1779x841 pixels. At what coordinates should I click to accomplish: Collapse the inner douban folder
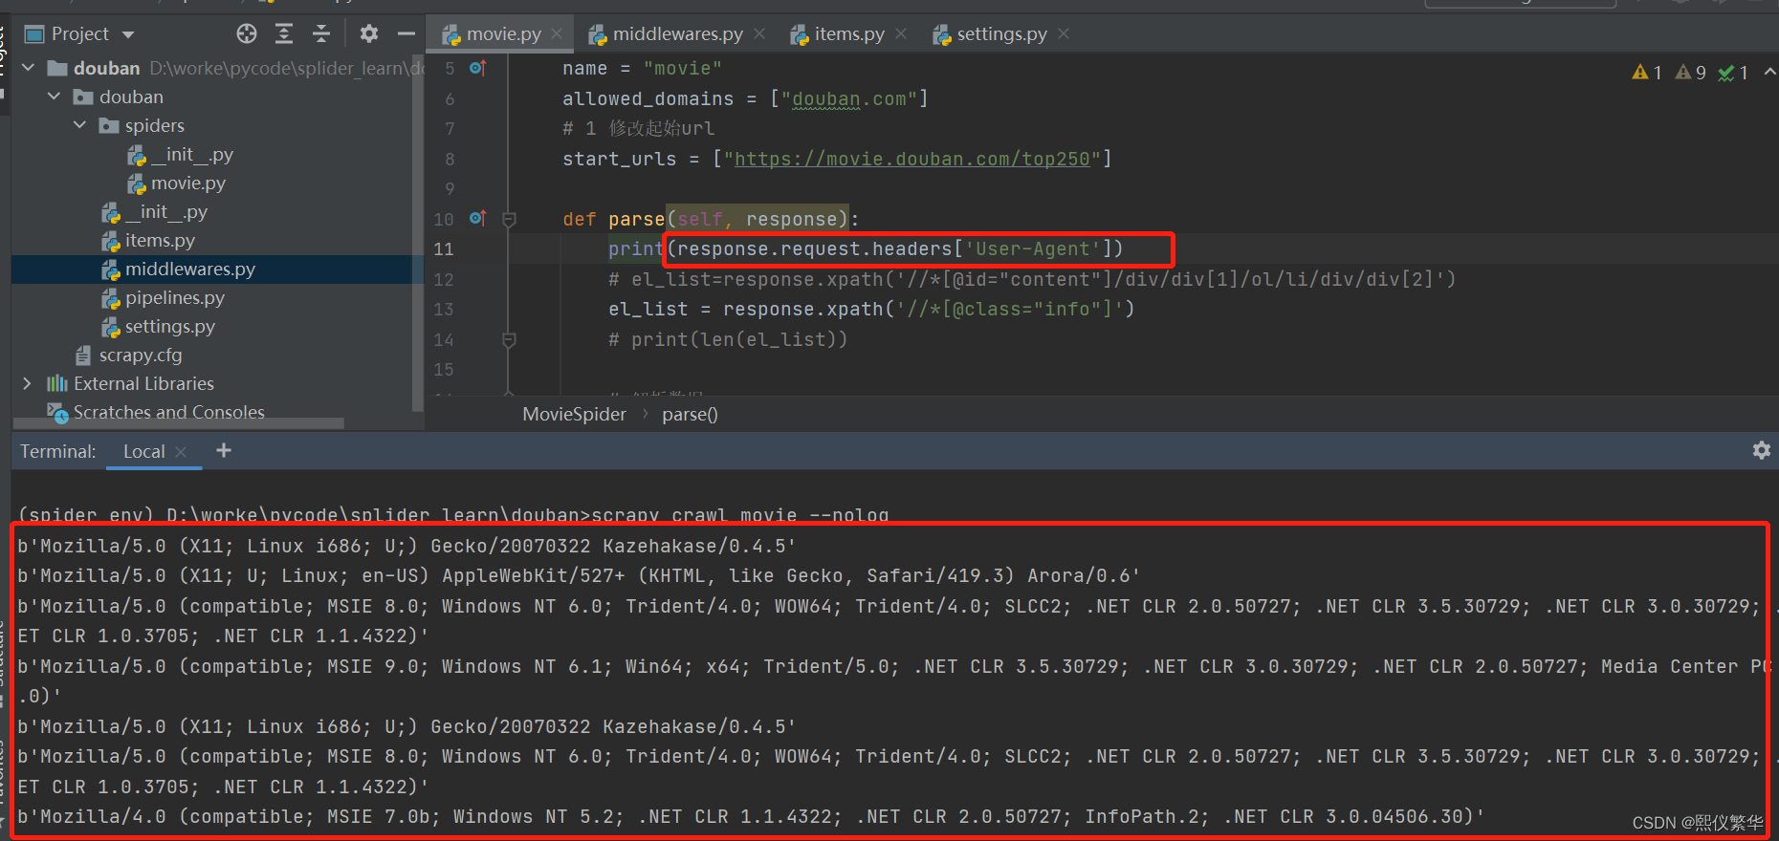pos(55,97)
